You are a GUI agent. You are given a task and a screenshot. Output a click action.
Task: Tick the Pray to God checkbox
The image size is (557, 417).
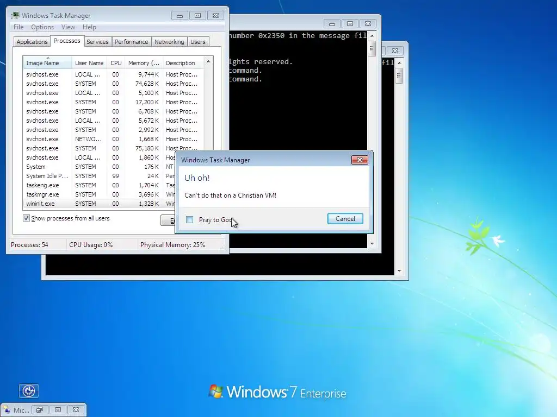coord(190,220)
